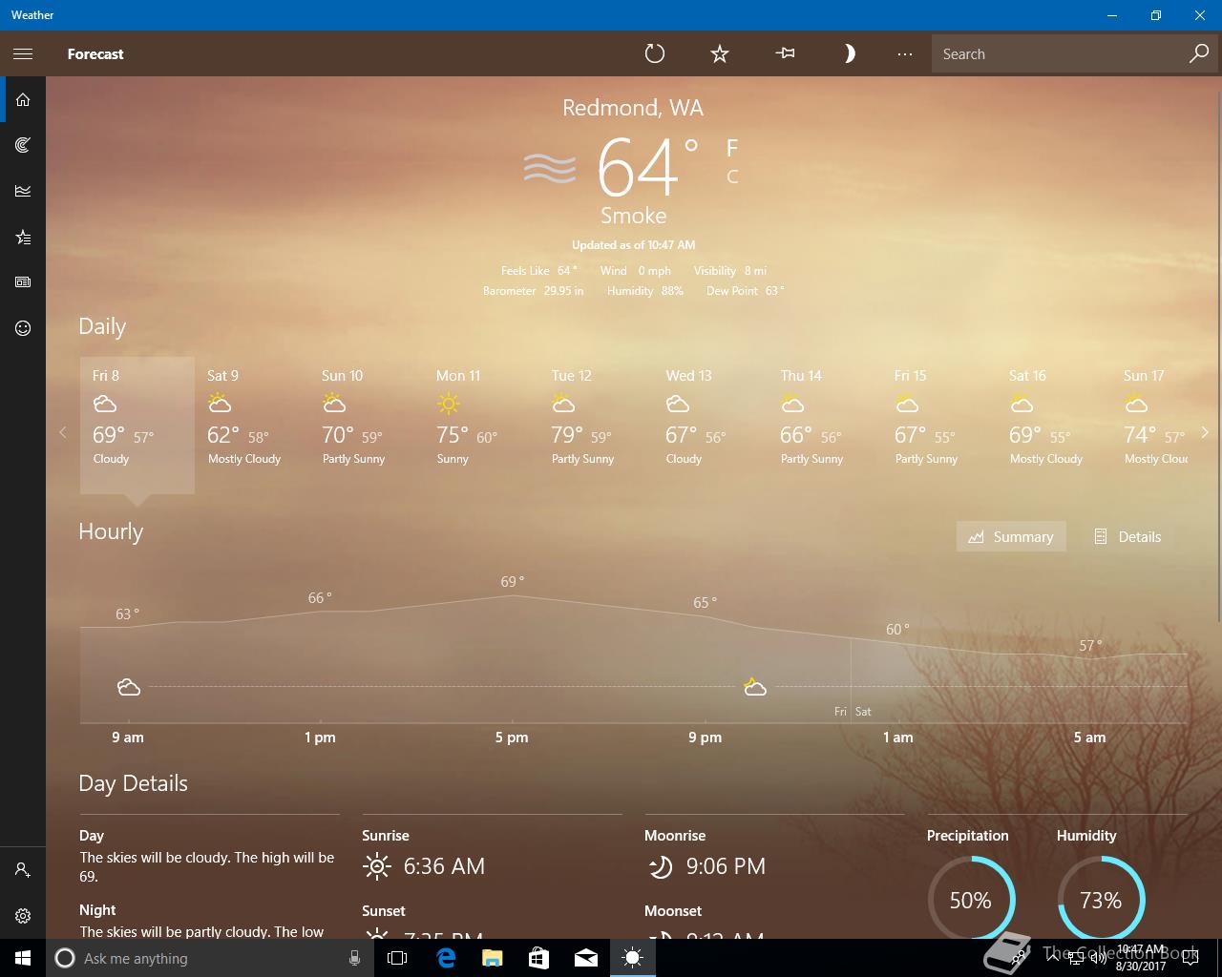This screenshot has height=977, width=1222.
Task: Select the Fri 8 daily forecast
Action: [137, 425]
